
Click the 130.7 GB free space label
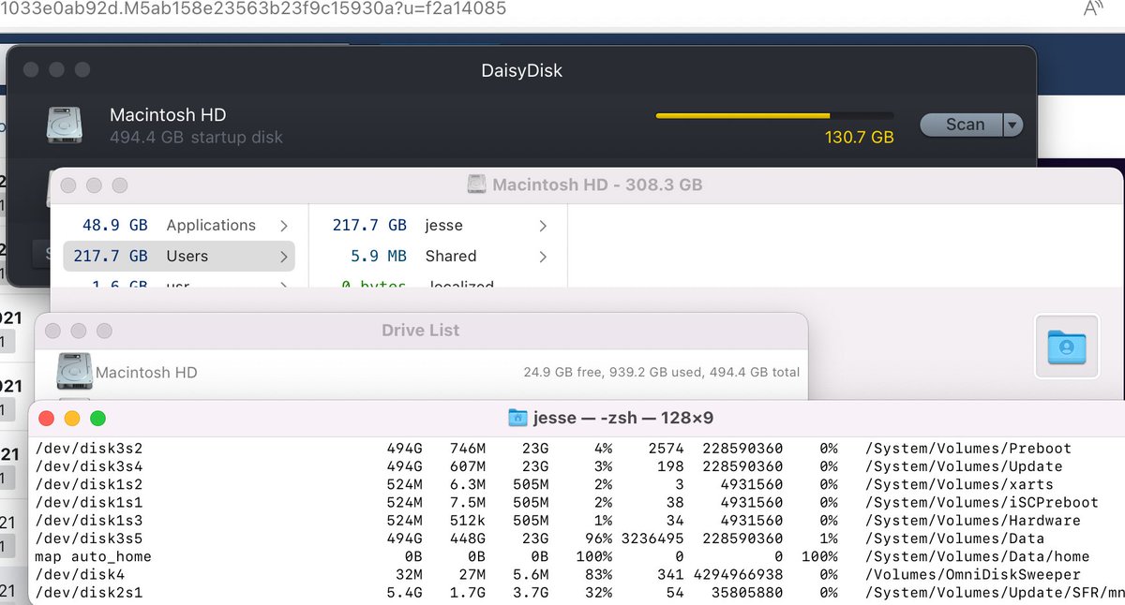tap(859, 138)
